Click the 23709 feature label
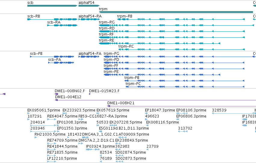 click(x=153, y=147)
